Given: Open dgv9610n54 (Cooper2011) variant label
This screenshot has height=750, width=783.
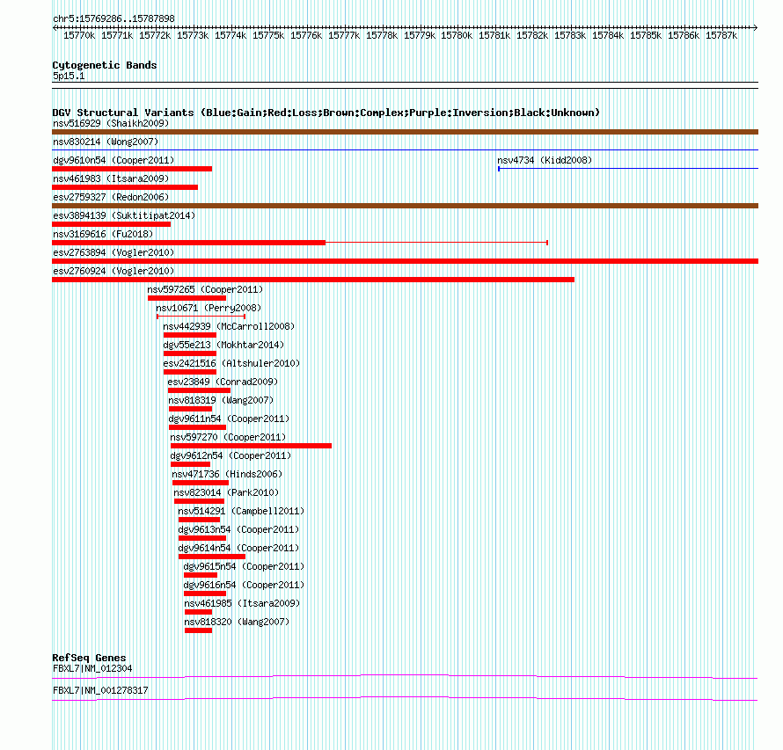Looking at the screenshot, I should click(113, 160).
